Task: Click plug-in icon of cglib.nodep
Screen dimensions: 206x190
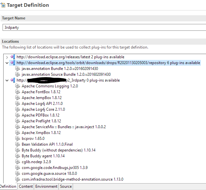Action: point(18,162)
